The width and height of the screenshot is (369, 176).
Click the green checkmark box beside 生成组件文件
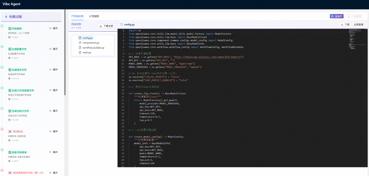pyautogui.click(x=10, y=70)
